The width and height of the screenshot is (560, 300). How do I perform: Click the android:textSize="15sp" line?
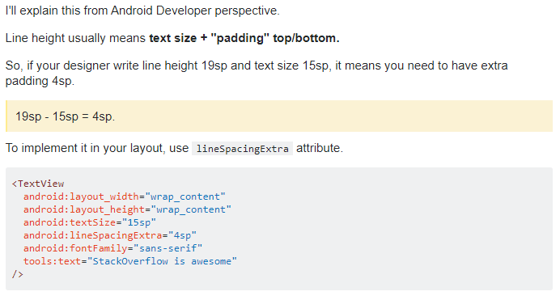90,222
